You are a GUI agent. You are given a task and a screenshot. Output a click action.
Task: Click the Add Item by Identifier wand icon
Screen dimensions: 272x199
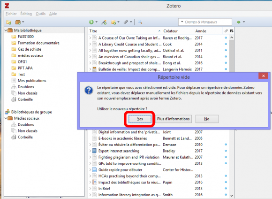point(104,22)
